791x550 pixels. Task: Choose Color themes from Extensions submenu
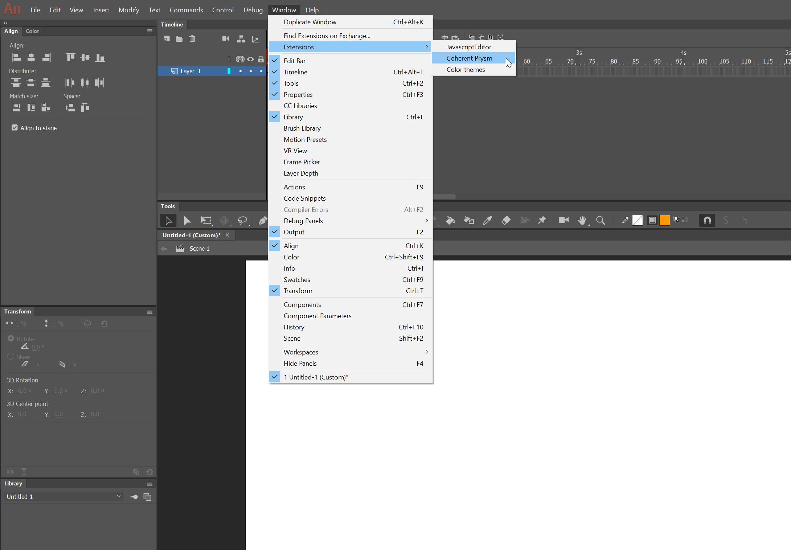pyautogui.click(x=473, y=69)
